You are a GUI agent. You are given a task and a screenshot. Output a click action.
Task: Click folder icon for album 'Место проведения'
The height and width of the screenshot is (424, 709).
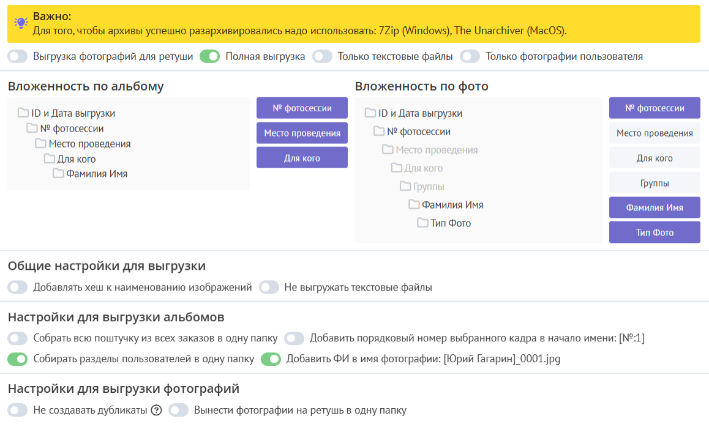(x=40, y=144)
